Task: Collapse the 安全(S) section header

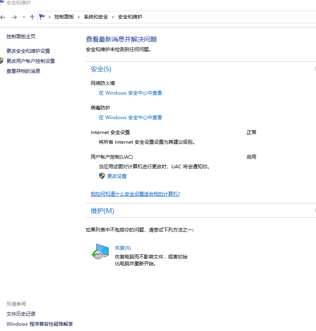Action: 101,69
